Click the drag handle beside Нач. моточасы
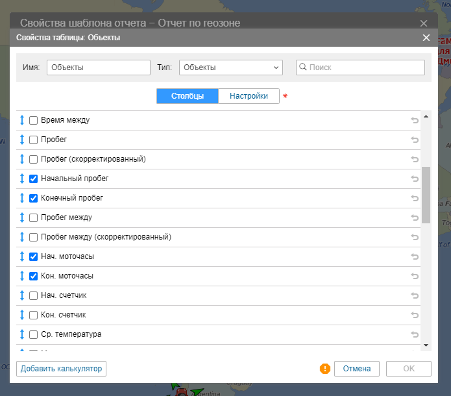The height and width of the screenshot is (396, 451). (21, 256)
